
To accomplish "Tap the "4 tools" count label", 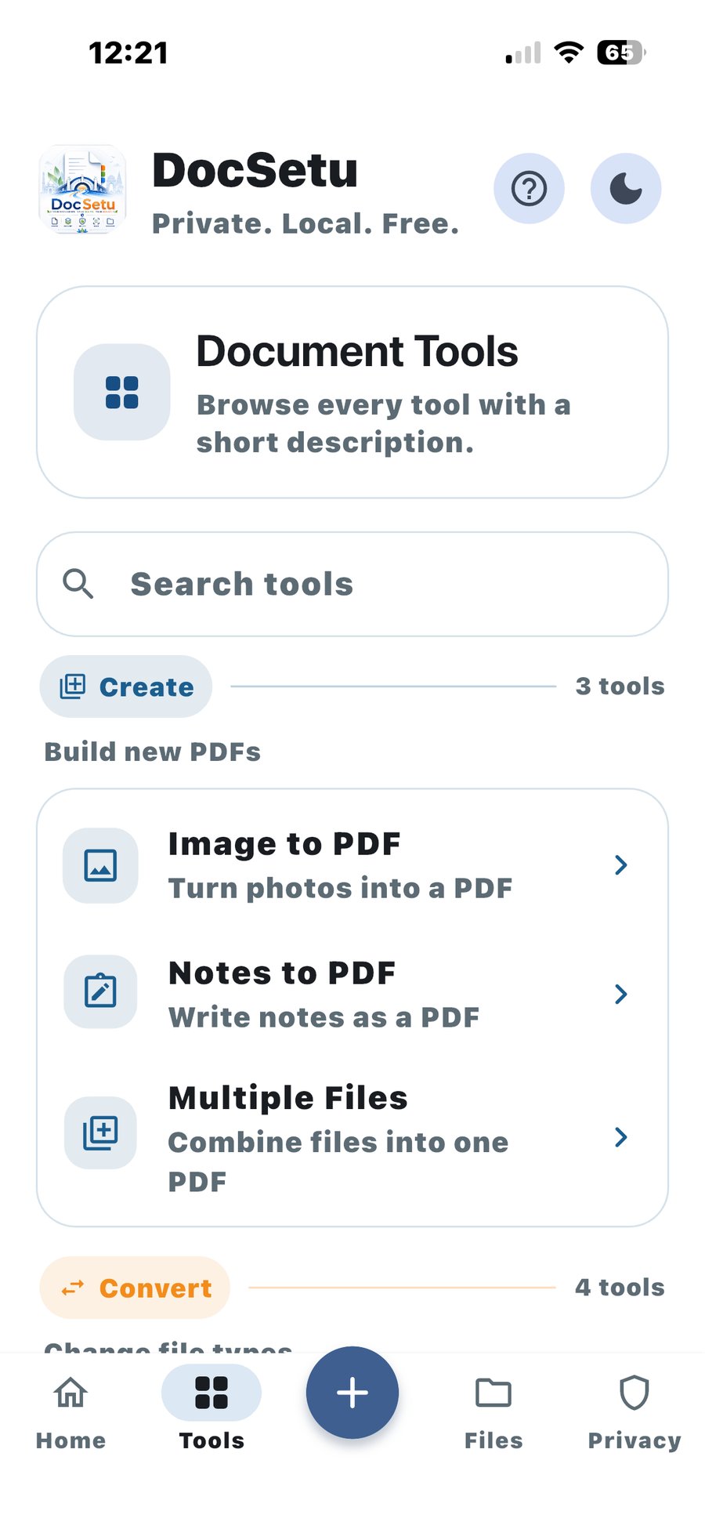I will 620,1288.
